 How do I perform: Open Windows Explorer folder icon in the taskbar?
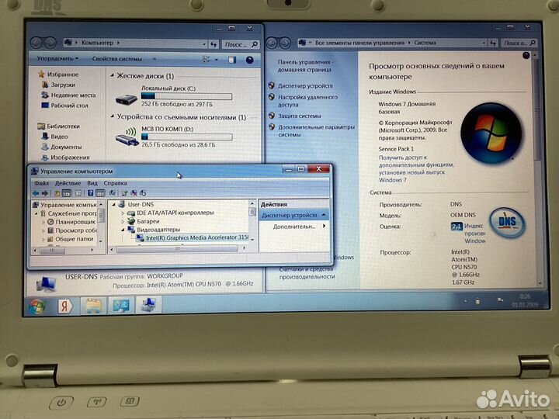[92, 306]
